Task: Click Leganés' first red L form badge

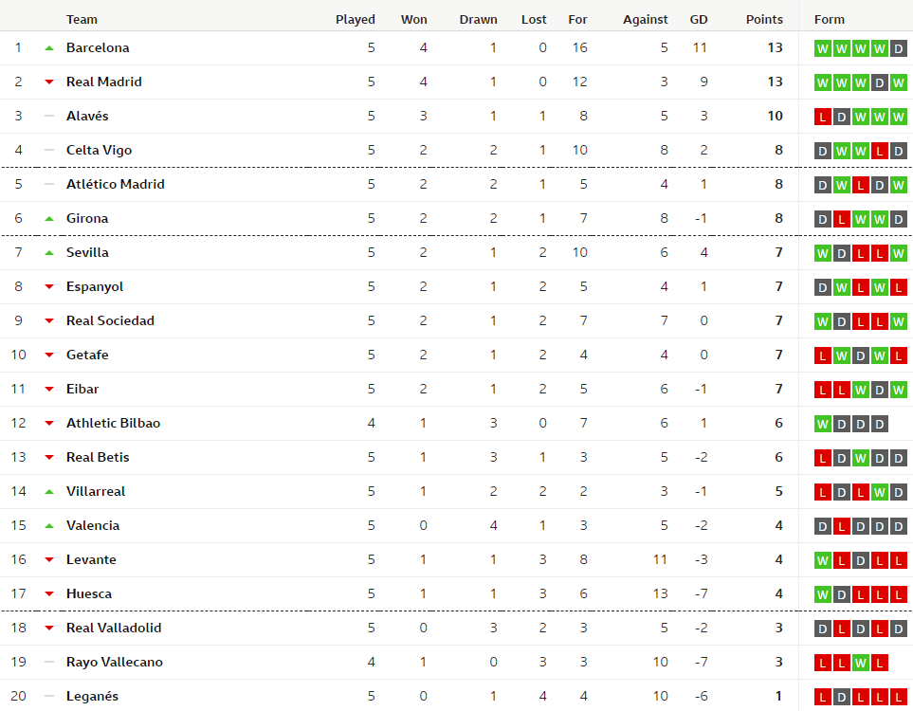Action: point(823,697)
